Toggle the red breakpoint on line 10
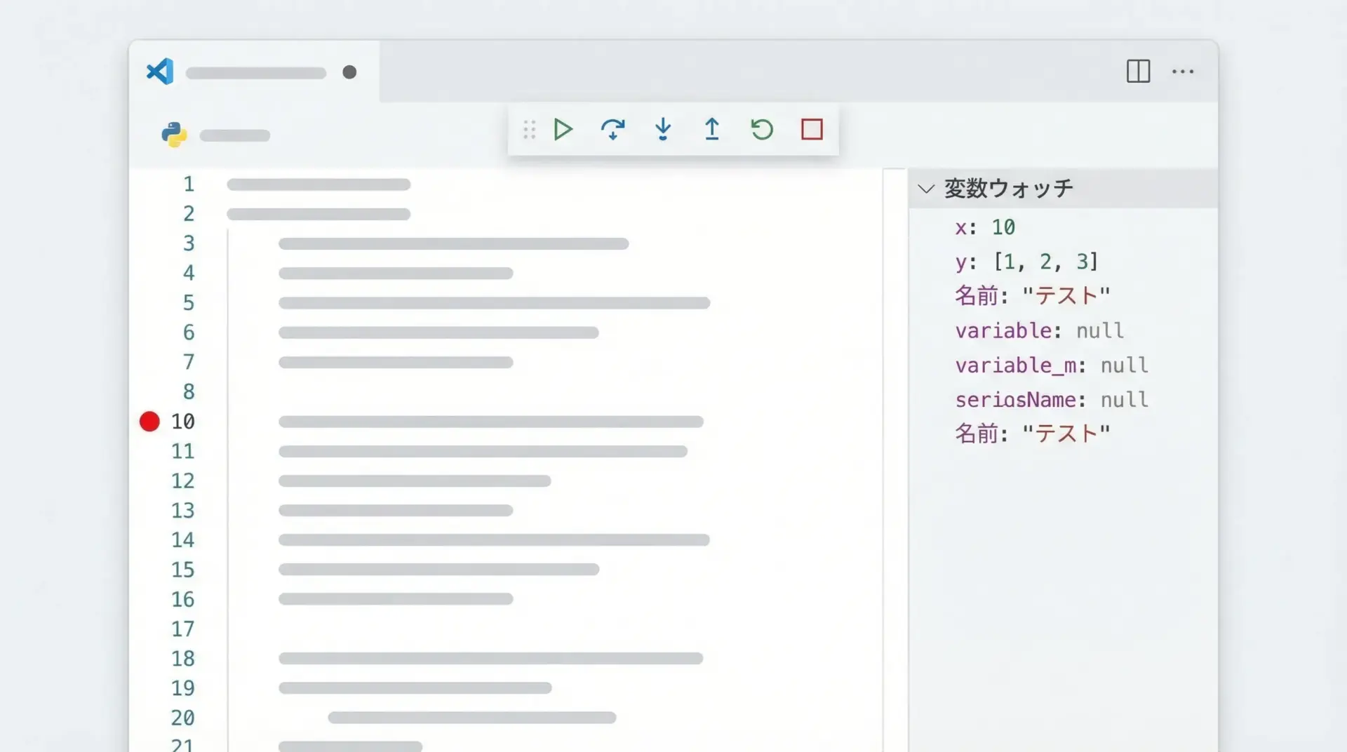The height and width of the screenshot is (752, 1347). tap(149, 422)
